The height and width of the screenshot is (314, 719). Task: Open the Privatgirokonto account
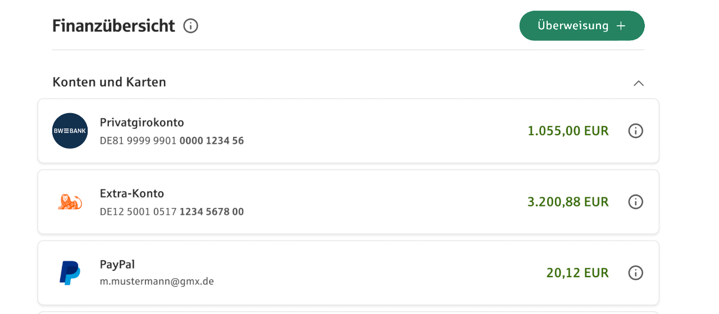point(142,122)
